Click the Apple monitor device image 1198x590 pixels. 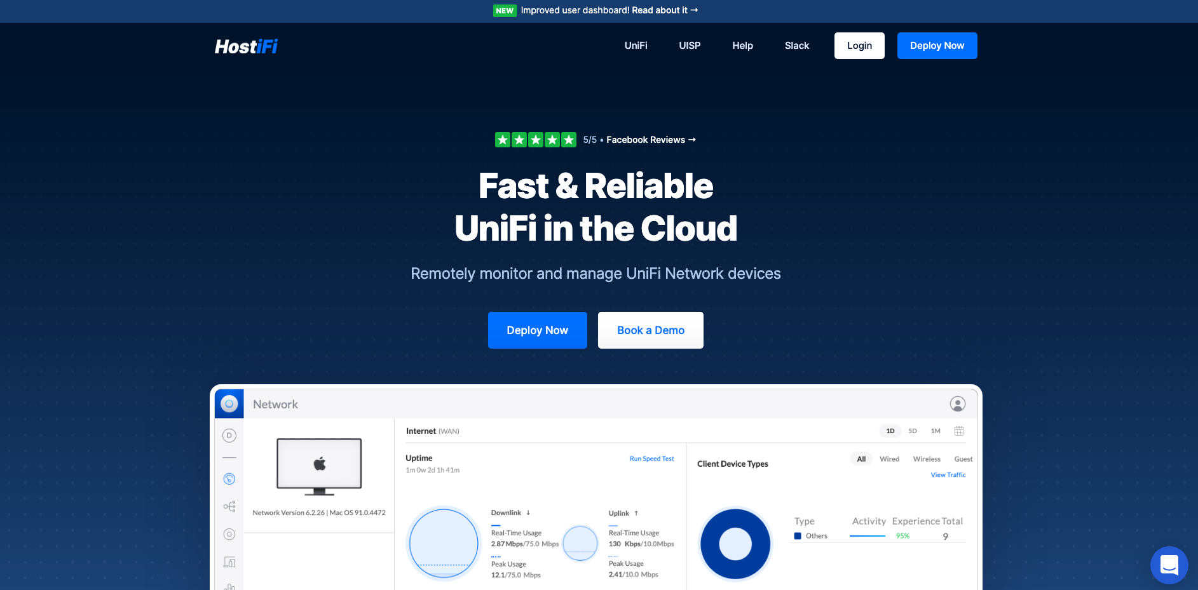pyautogui.click(x=319, y=467)
